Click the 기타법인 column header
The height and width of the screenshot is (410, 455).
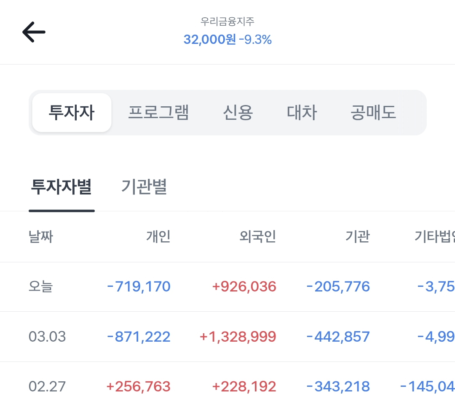434,237
